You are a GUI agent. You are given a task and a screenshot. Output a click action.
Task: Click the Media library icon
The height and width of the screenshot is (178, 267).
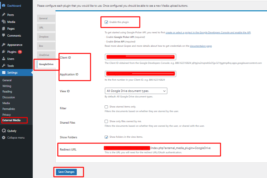click(x=4, y=22)
